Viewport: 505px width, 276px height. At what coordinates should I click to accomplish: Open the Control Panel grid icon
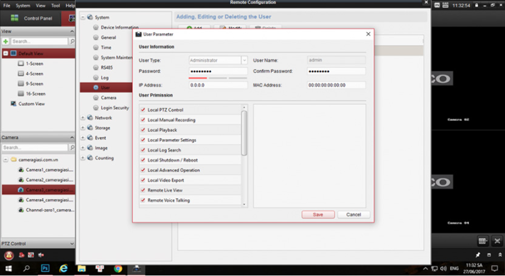click(x=14, y=18)
